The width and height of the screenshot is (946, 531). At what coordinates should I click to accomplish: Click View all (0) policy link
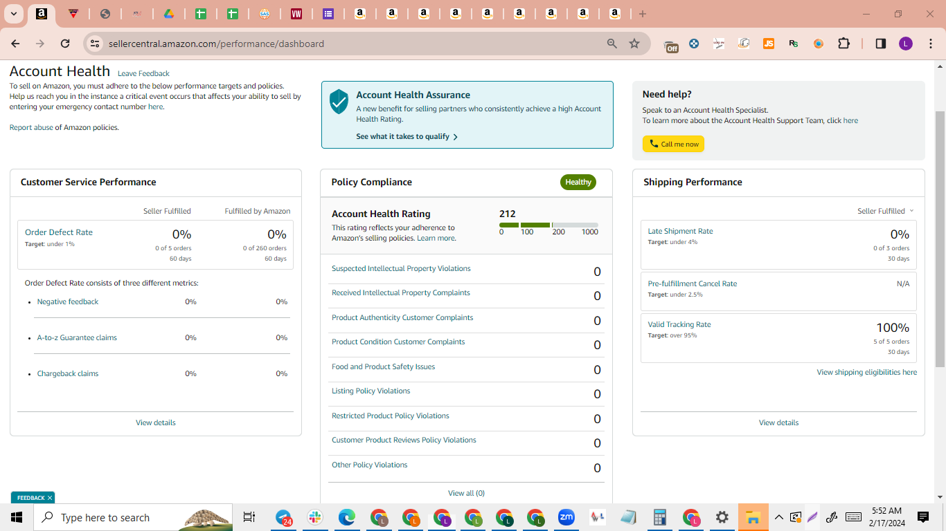point(466,493)
